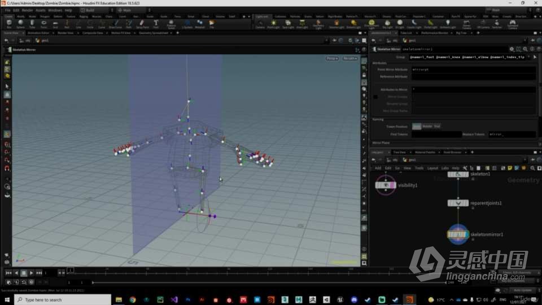Open the viewport path field dropdown

click(326, 41)
